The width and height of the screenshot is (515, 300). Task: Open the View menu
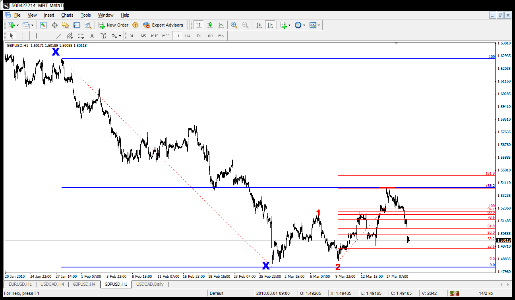coord(32,15)
